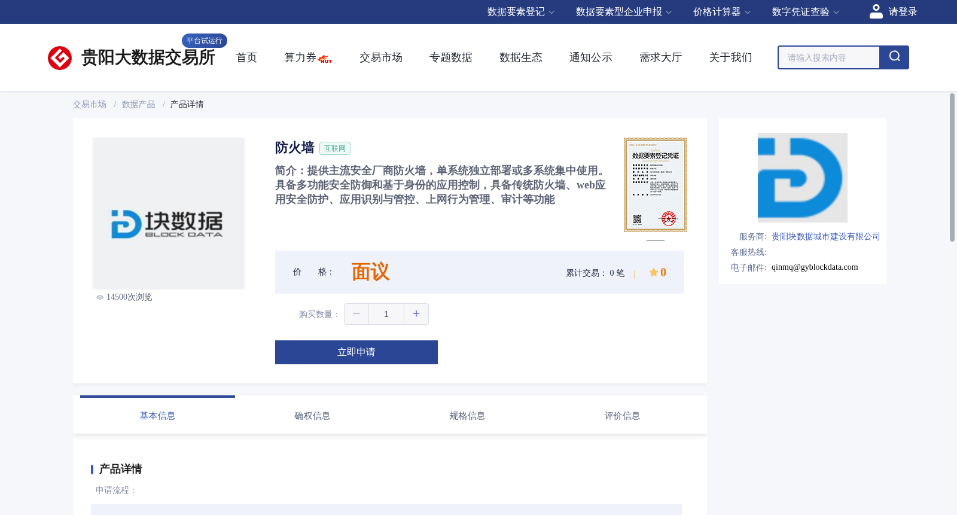
Task: Open the 算力券 menu item
Action: point(300,57)
